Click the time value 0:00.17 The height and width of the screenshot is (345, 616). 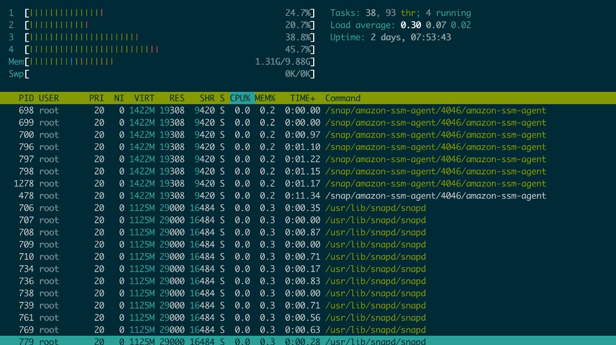(303, 269)
